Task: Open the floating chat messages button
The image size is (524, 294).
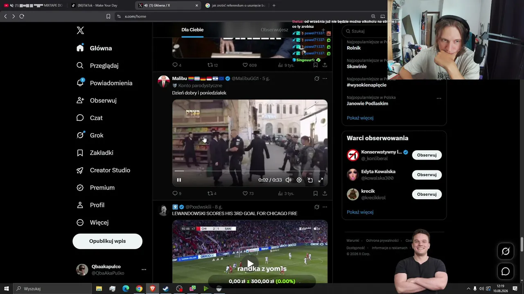Action: [506, 272]
